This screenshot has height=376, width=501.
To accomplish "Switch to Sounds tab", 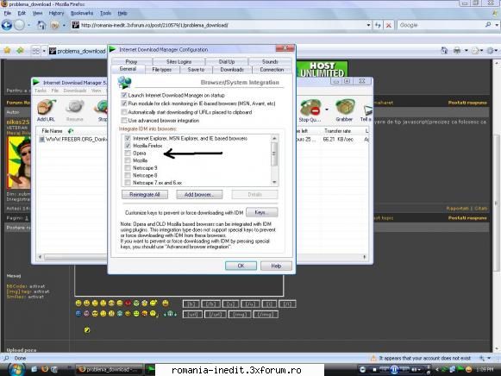I will (270, 61).
